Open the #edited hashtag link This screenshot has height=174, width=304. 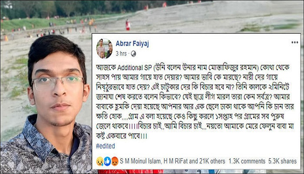click(x=106, y=146)
